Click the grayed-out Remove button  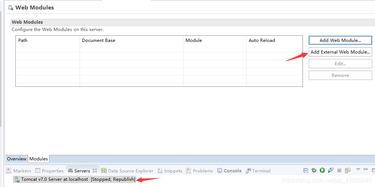point(340,75)
